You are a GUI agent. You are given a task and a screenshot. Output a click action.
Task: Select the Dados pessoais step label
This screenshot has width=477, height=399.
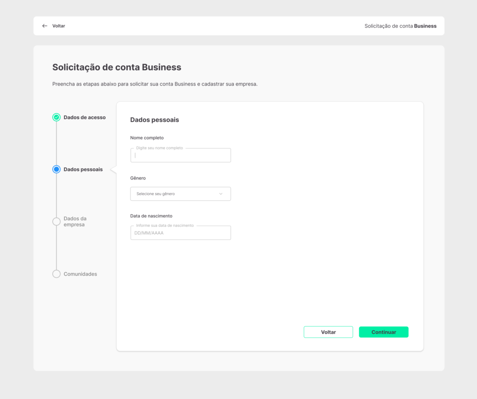83,169
